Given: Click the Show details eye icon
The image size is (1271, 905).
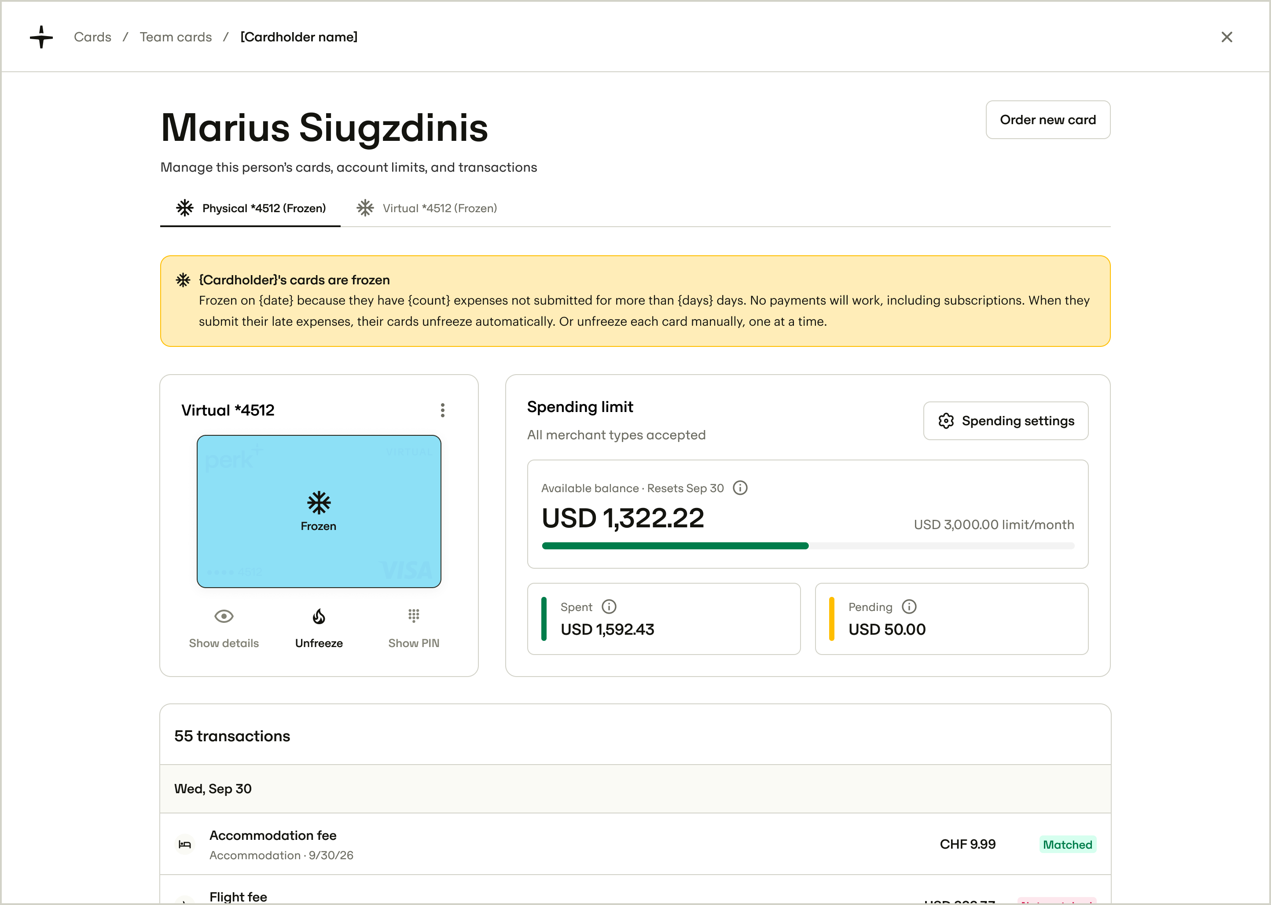Looking at the screenshot, I should 224,616.
